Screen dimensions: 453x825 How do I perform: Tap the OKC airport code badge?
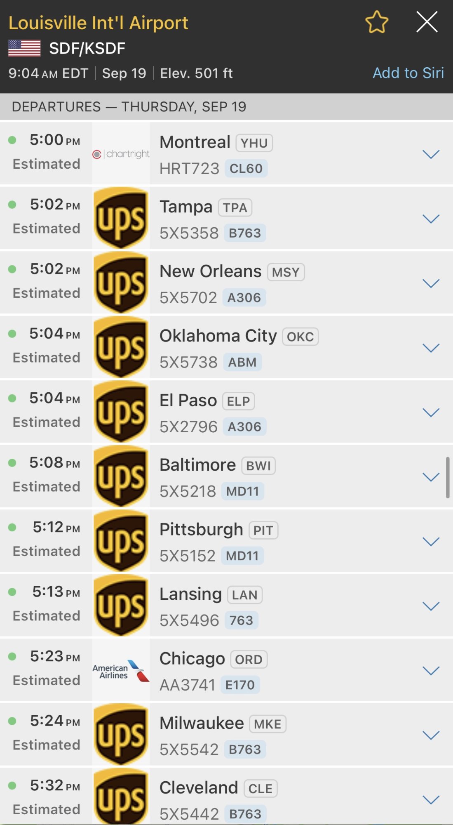[300, 337]
